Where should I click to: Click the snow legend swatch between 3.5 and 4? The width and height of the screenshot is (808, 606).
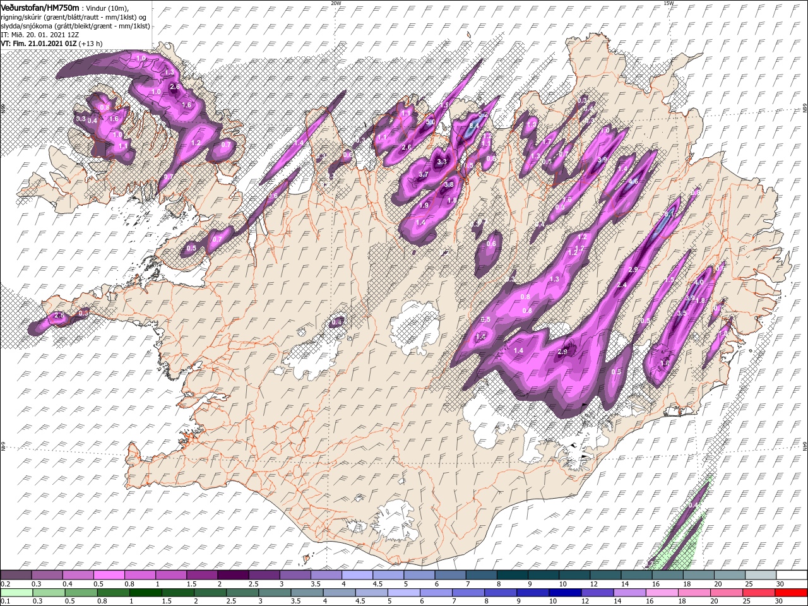pyautogui.click(x=326, y=575)
